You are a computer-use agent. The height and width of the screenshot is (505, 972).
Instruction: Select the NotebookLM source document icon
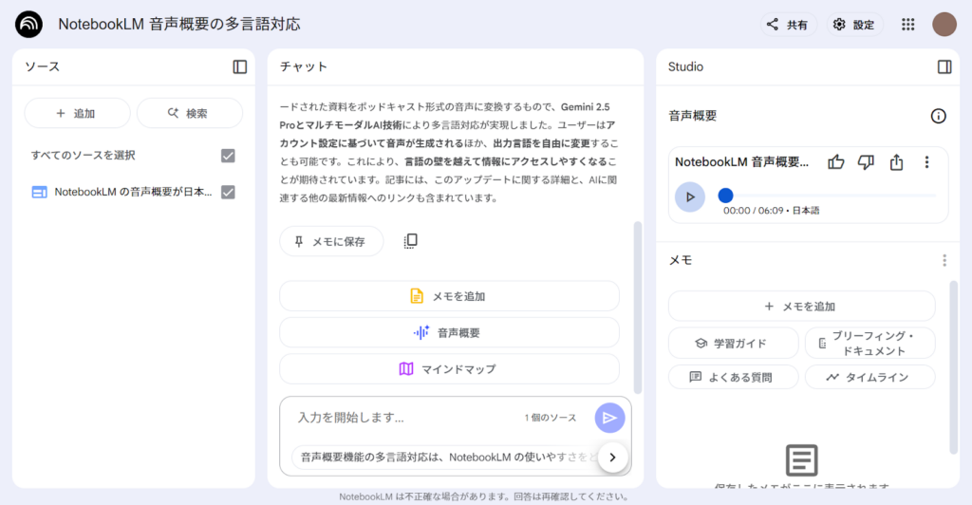[x=39, y=192]
